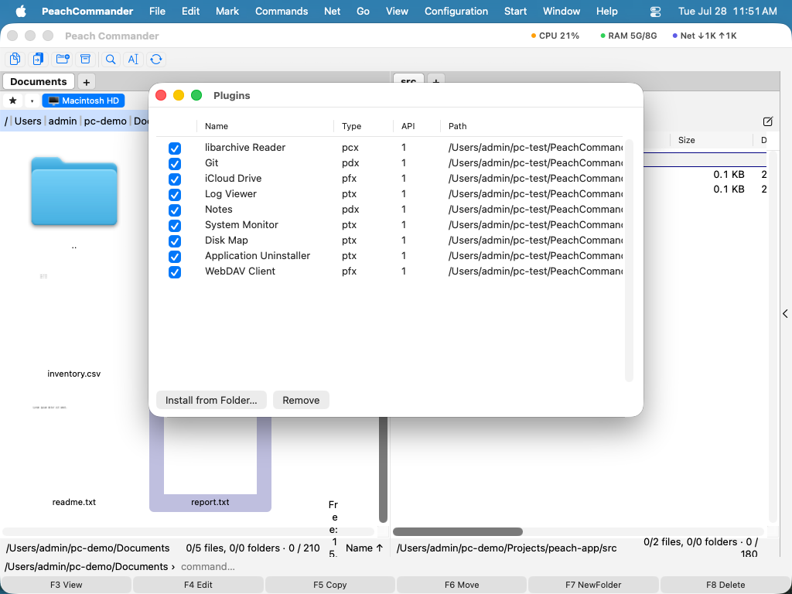Click the side panel collapse chevron
This screenshot has height=594, width=792.
[786, 314]
